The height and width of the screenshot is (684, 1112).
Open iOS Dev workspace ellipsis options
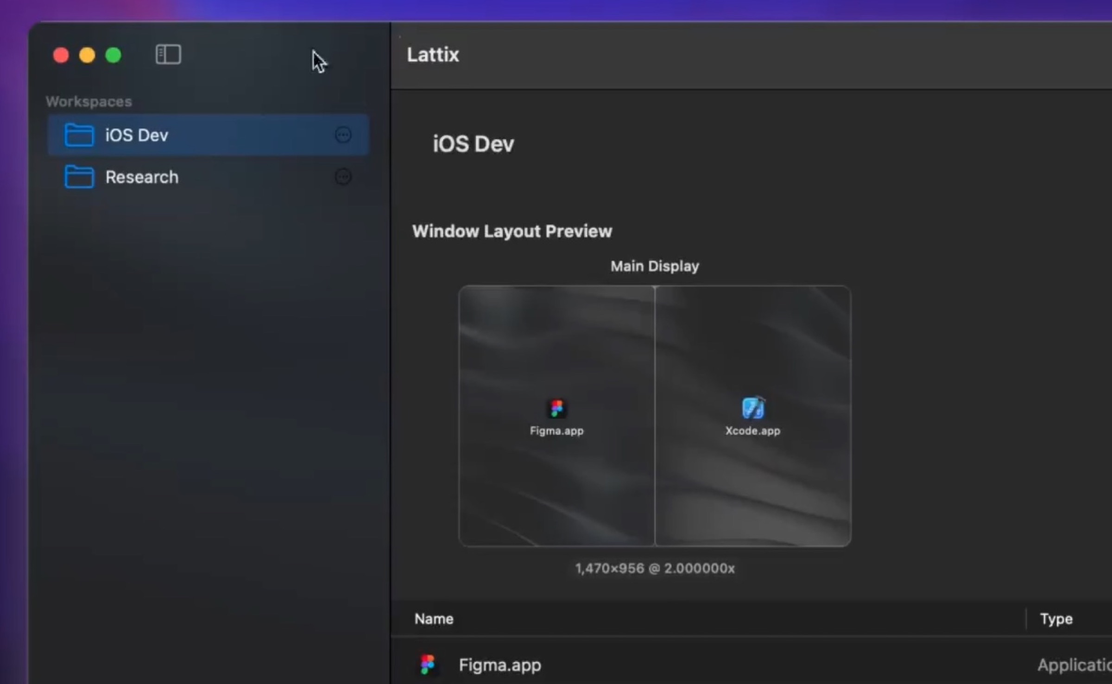(x=343, y=135)
